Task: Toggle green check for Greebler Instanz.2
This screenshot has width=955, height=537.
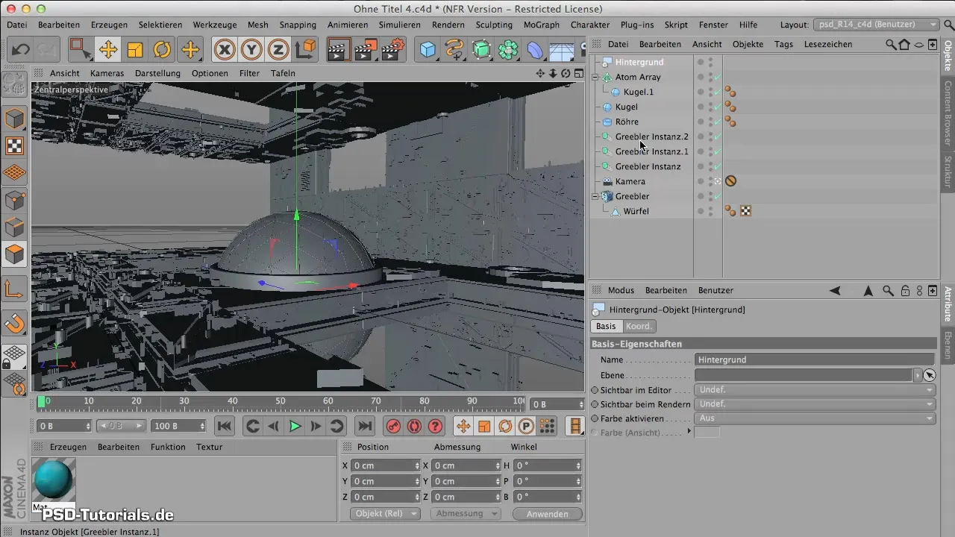Action: (x=717, y=136)
